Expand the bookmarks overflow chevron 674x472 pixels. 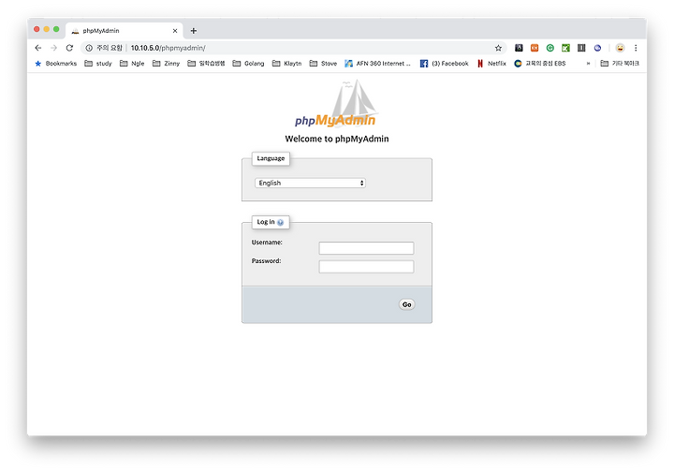(588, 63)
